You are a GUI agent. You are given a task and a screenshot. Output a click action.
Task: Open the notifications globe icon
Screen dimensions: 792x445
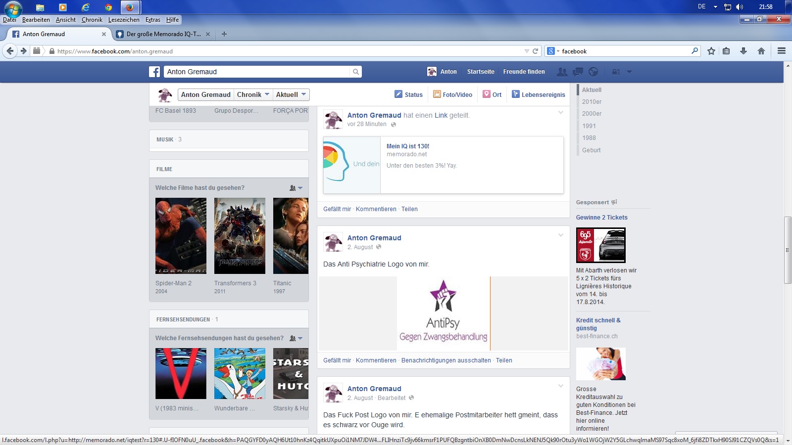pyautogui.click(x=593, y=72)
